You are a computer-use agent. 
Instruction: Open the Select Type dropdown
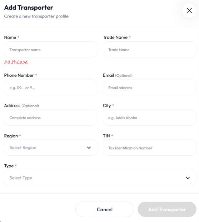click(x=100, y=178)
